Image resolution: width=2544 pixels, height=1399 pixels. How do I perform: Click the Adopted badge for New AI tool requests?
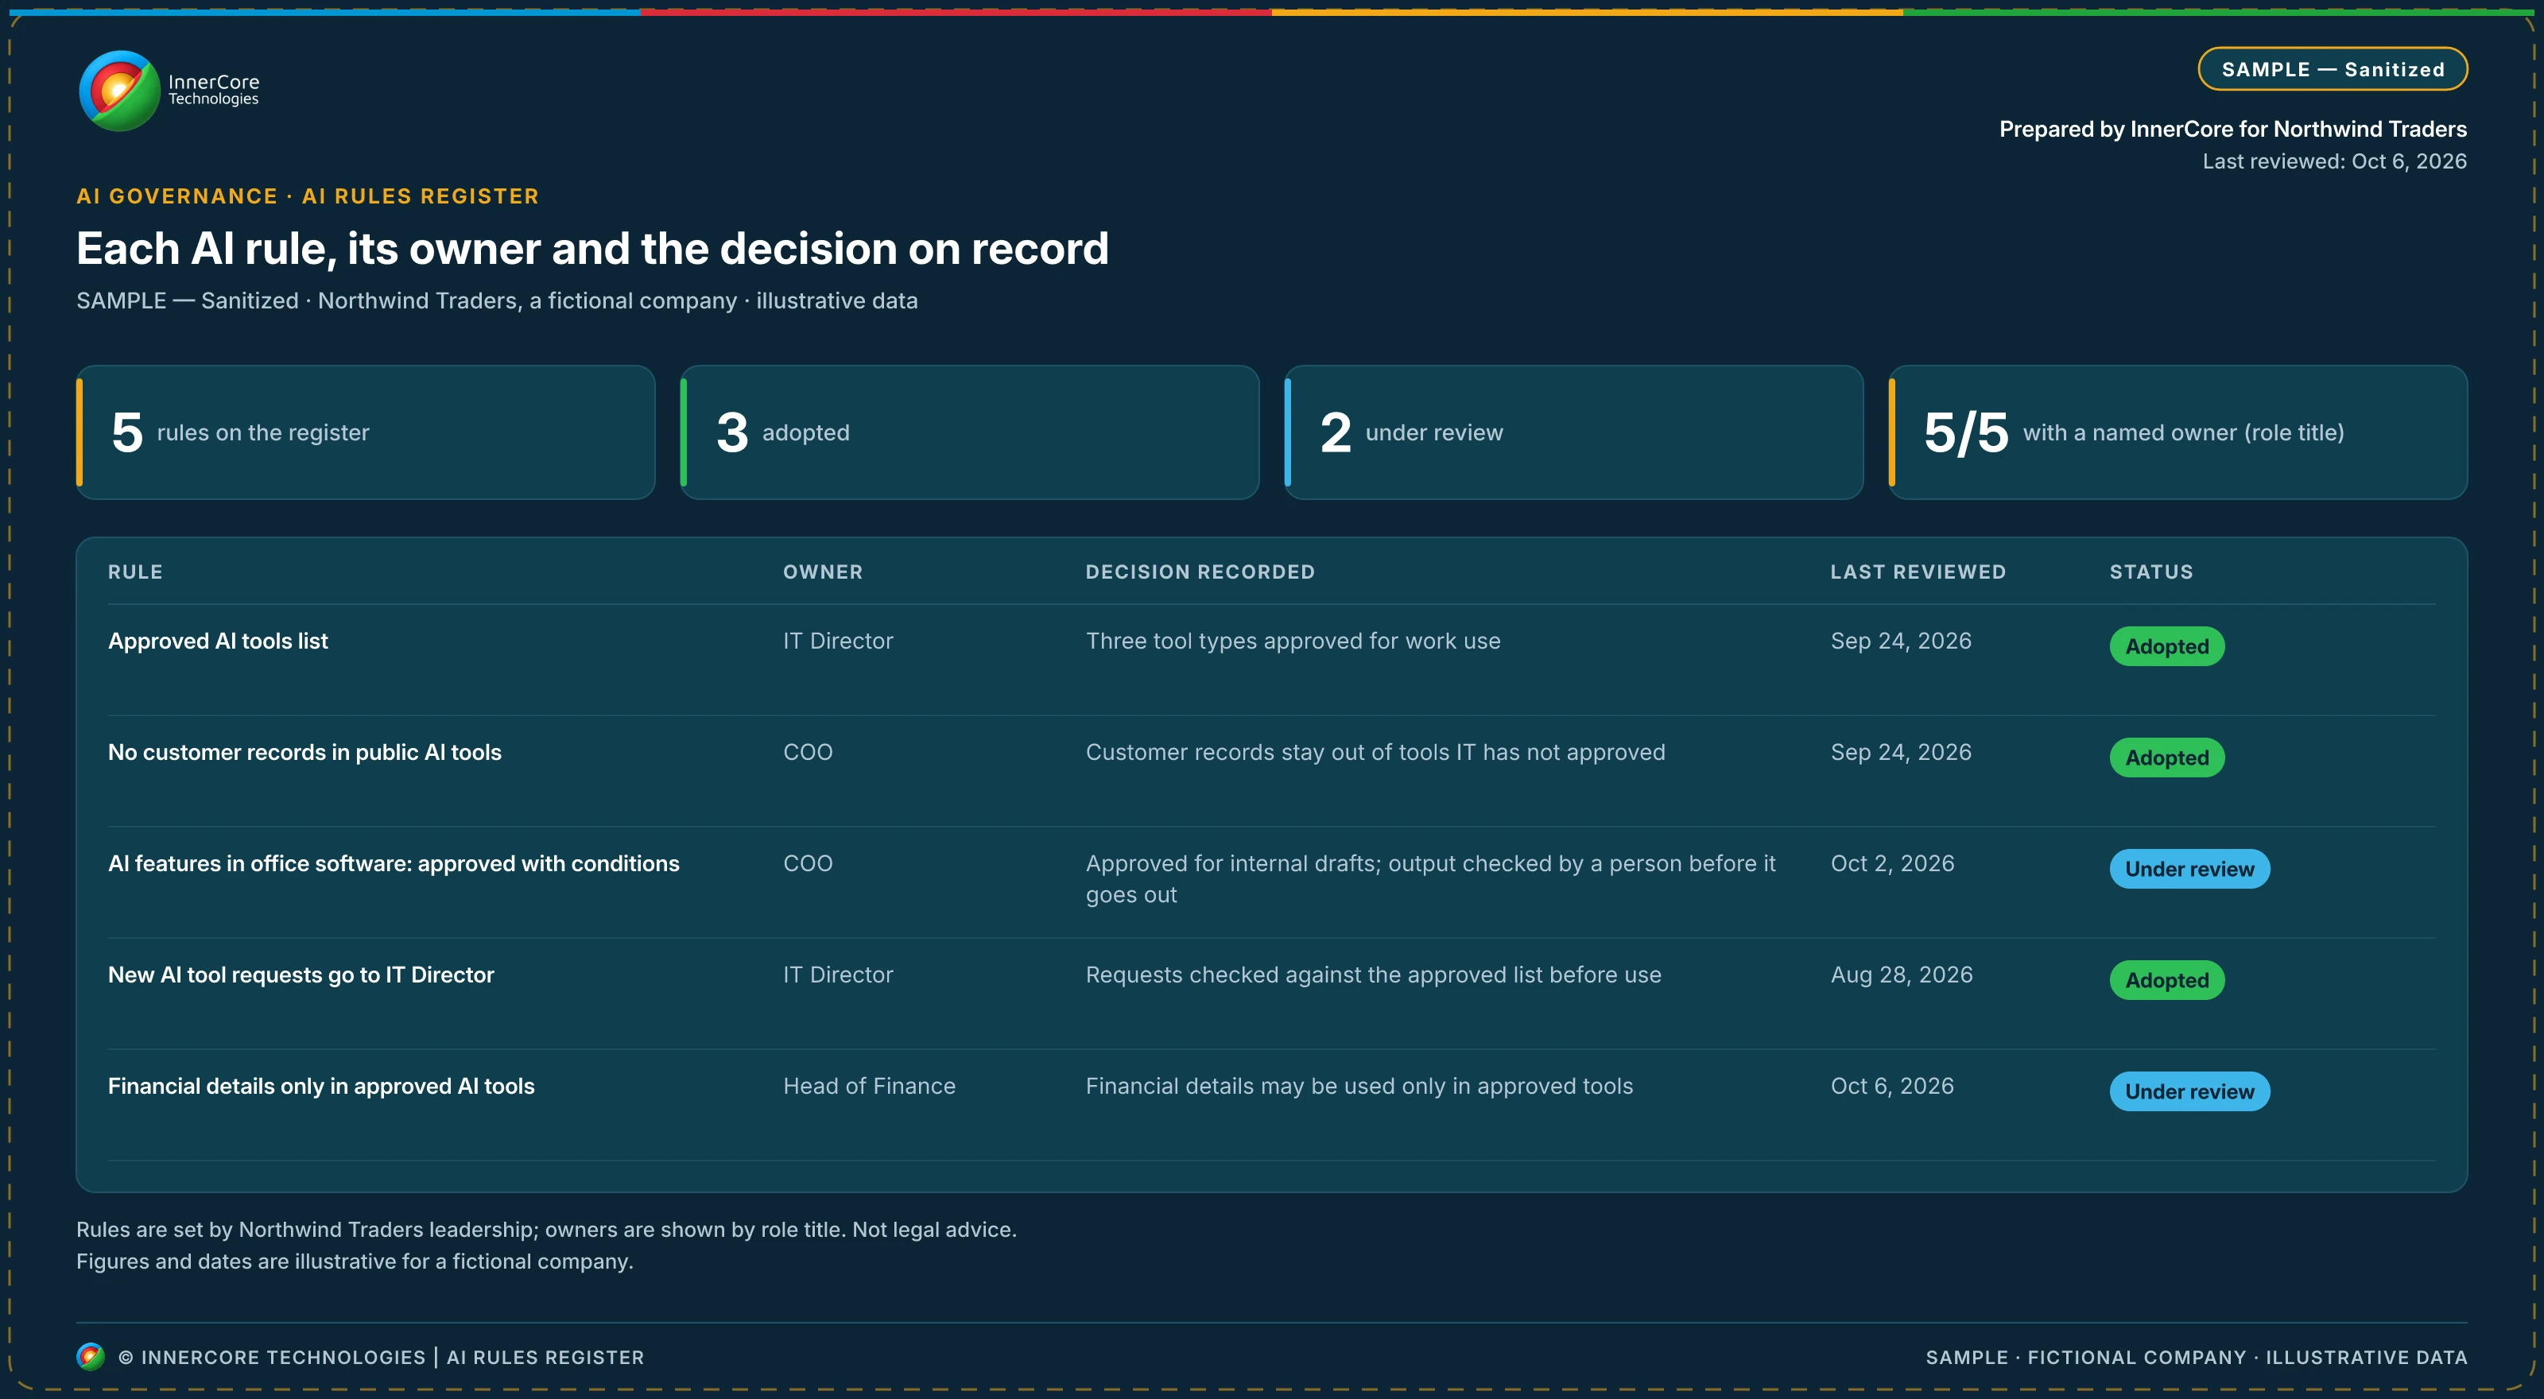tap(2166, 980)
